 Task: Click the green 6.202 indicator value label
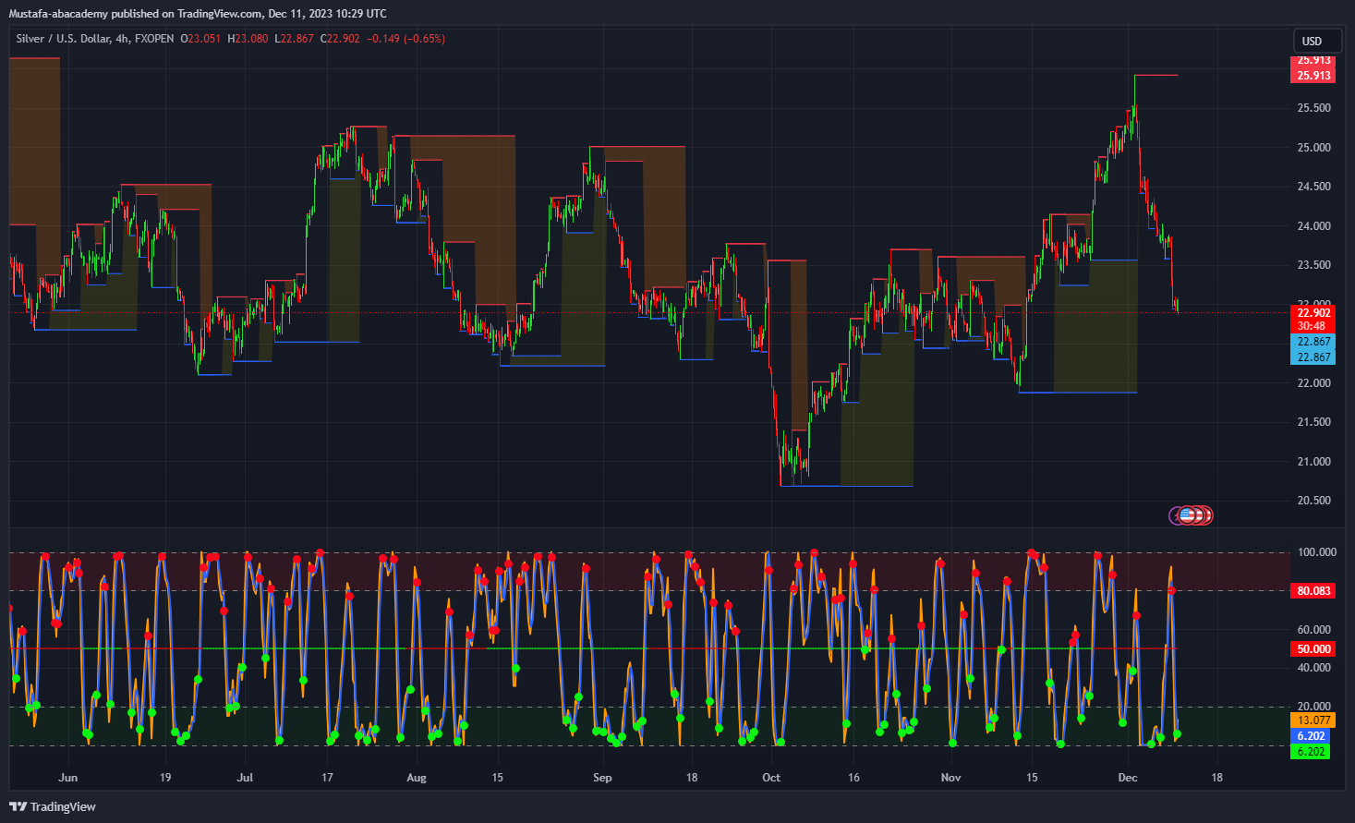coord(1311,752)
